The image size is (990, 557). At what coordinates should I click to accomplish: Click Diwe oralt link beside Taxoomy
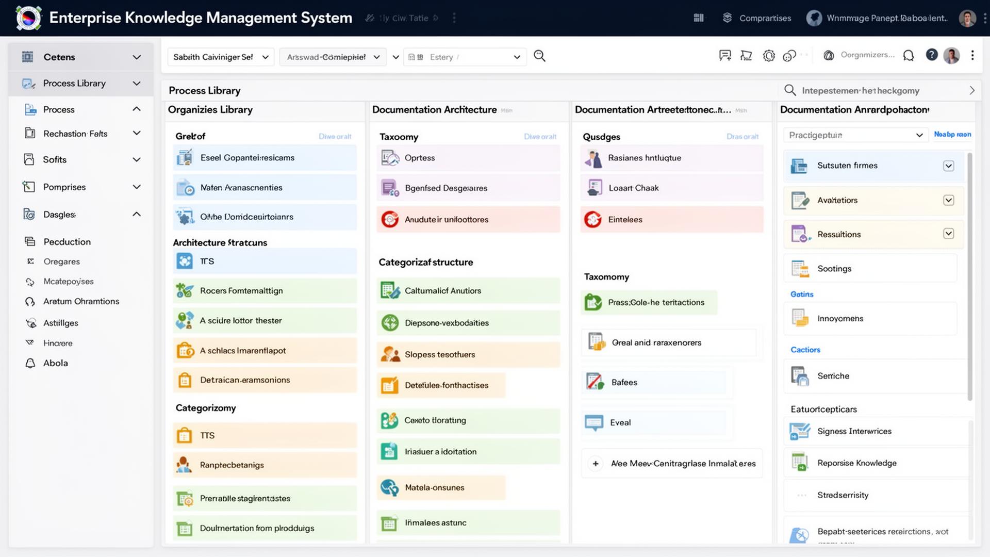coord(540,137)
